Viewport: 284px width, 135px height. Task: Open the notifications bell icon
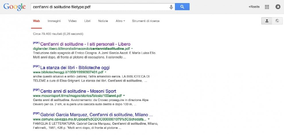(x=278, y=7)
